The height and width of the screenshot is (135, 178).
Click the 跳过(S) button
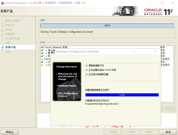coord(171,108)
